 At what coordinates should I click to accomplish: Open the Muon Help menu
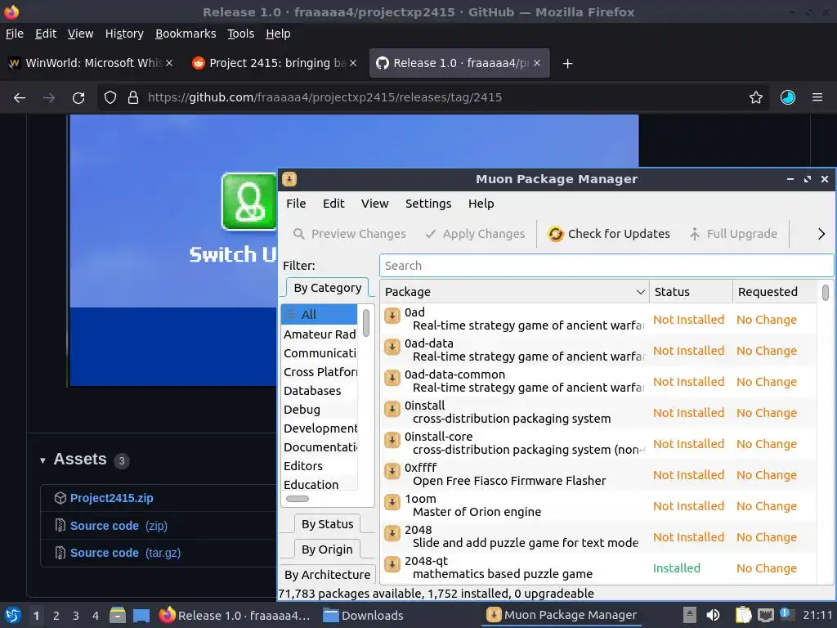[481, 204]
